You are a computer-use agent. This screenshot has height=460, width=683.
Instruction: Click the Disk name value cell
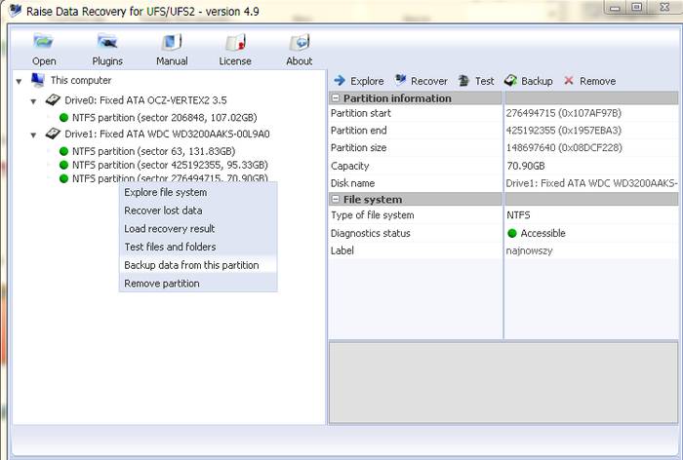click(591, 183)
